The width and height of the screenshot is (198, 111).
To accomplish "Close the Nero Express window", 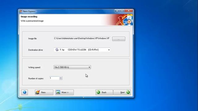I will (129, 11).
